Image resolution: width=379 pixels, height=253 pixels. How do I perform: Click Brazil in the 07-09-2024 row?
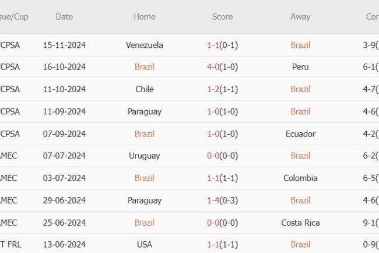tap(144, 133)
